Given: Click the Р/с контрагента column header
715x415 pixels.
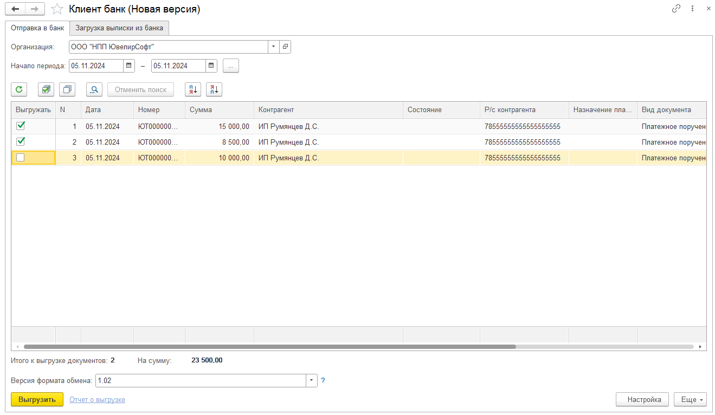Looking at the screenshot, I should (525, 110).
